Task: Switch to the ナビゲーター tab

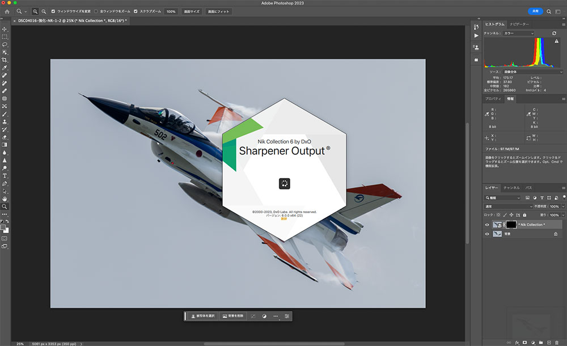Action: click(519, 24)
